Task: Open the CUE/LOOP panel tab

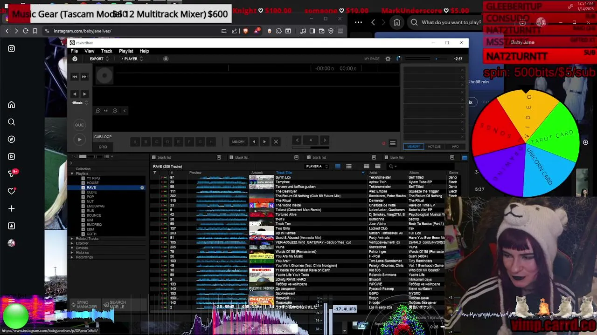Action: coord(103,137)
